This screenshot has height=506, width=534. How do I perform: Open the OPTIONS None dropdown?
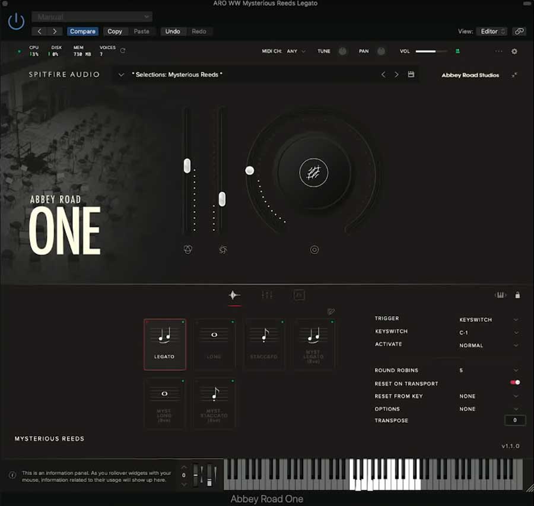coord(489,409)
